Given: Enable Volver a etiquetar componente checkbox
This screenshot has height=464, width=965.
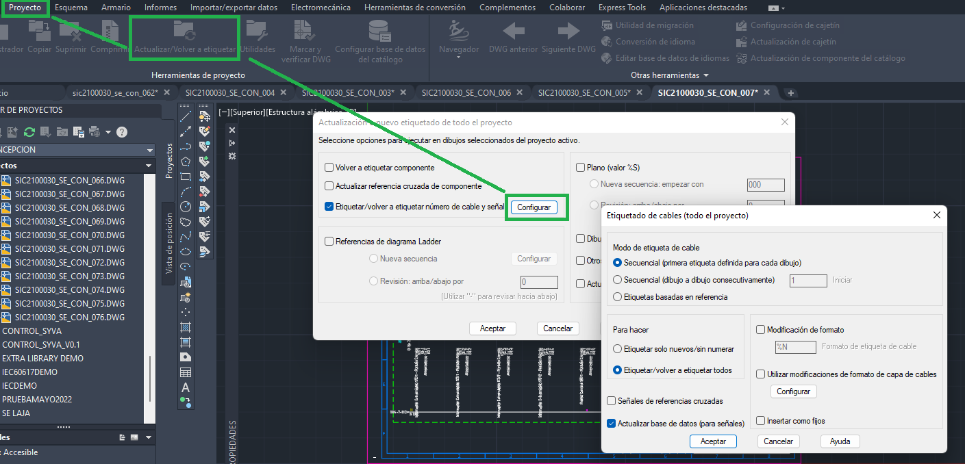Looking at the screenshot, I should coord(328,167).
